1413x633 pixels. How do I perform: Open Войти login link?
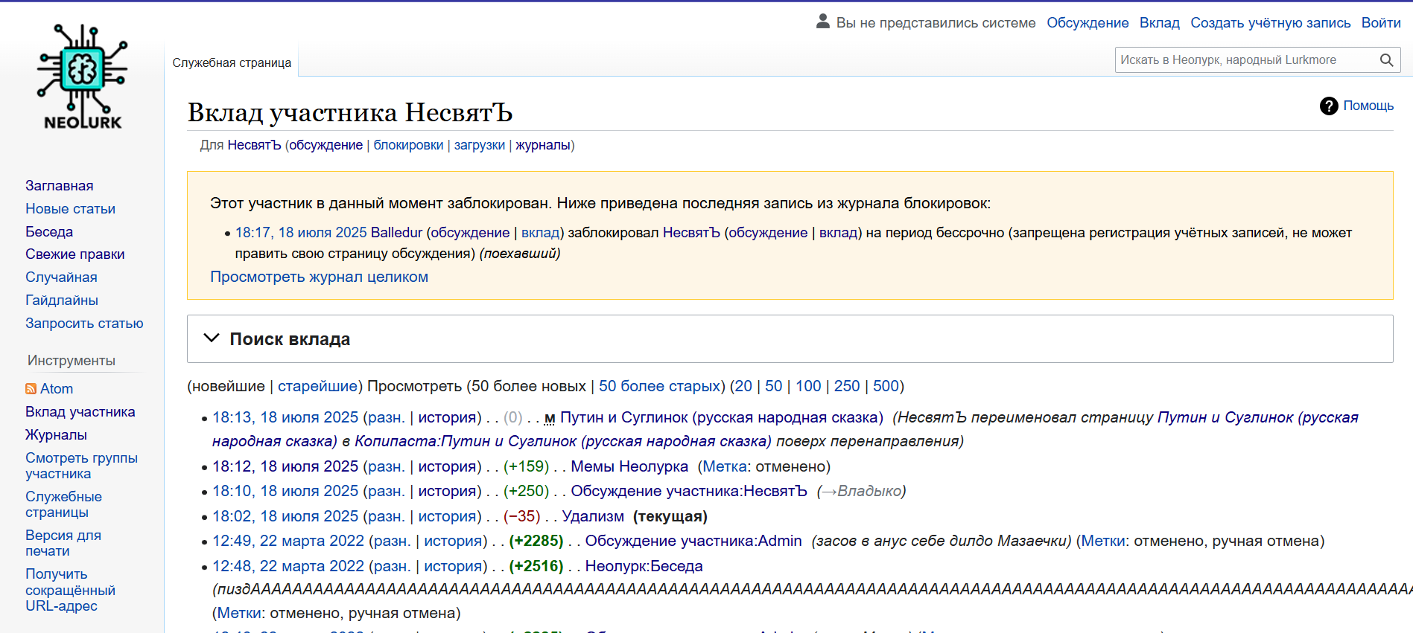point(1380,23)
